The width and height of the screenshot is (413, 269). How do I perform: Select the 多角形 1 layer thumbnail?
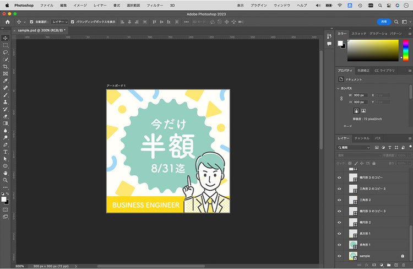pyautogui.click(x=353, y=245)
